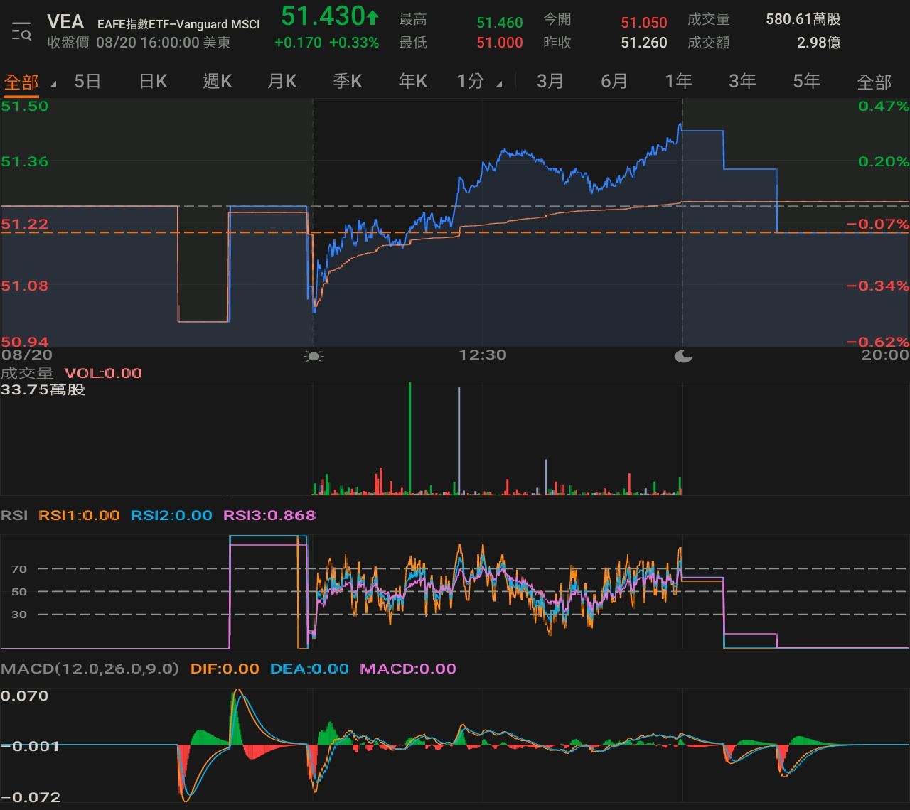Open the 週K weekly candlestick tab

[x=217, y=82]
